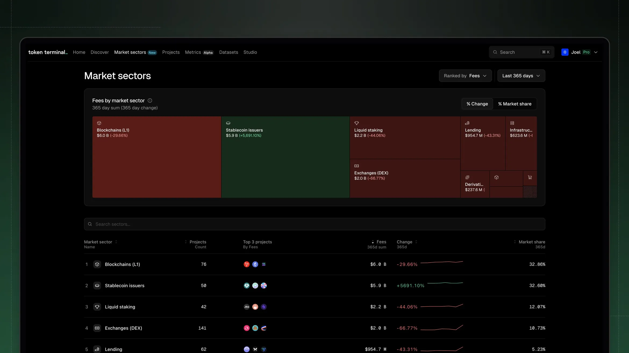Click the -29.66% change sparkline in Blockchains row
This screenshot has width=629, height=353.
tap(442, 262)
